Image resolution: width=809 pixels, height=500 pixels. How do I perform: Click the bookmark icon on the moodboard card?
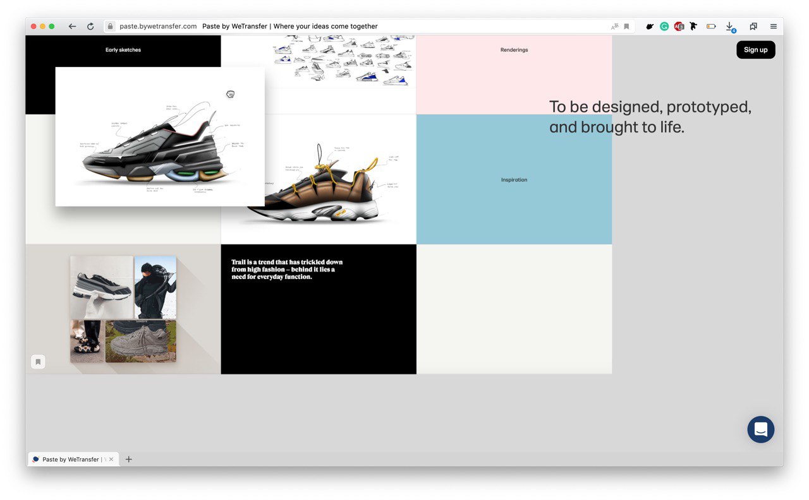pyautogui.click(x=38, y=362)
